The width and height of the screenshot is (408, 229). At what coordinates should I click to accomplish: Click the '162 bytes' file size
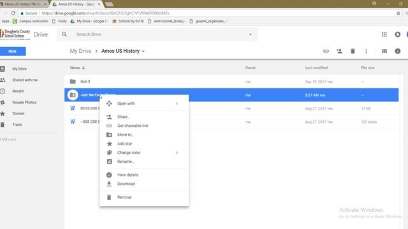click(x=368, y=121)
